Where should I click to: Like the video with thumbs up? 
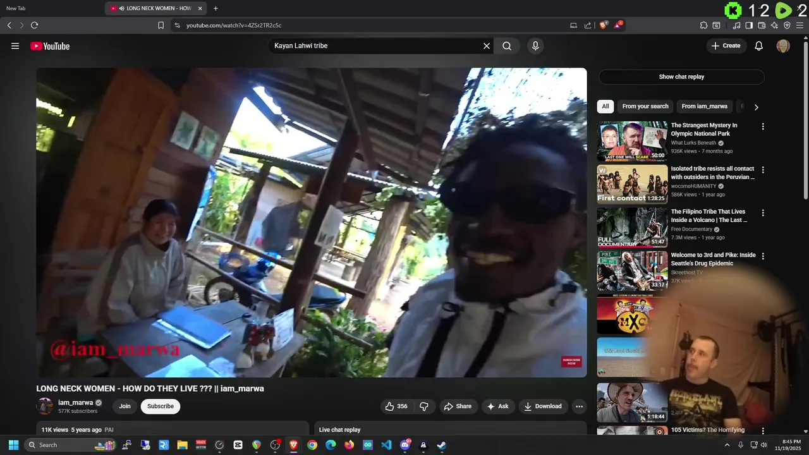(x=396, y=406)
